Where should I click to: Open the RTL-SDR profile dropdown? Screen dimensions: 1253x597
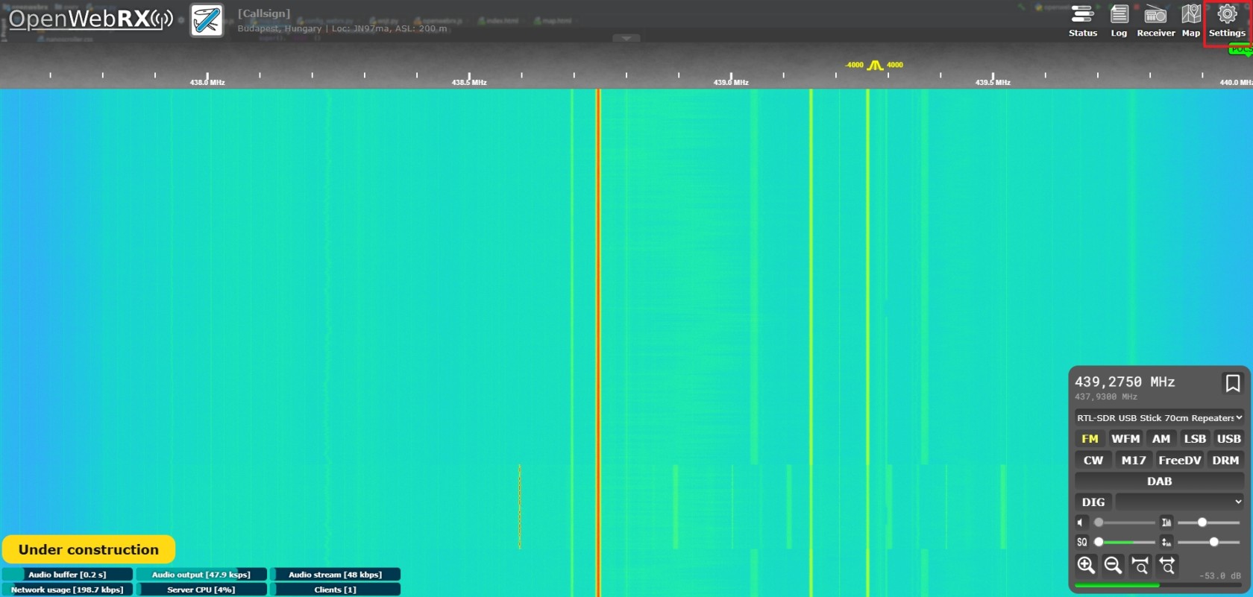(1159, 418)
